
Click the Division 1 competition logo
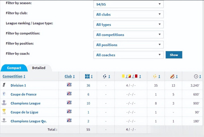4,85
